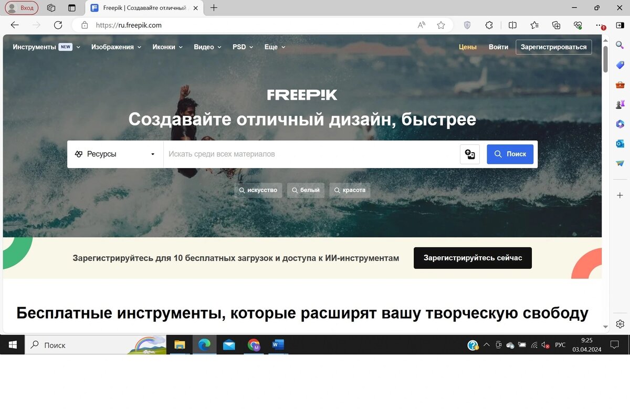Open the notification center icon
This screenshot has height=409, width=630.
point(614,345)
